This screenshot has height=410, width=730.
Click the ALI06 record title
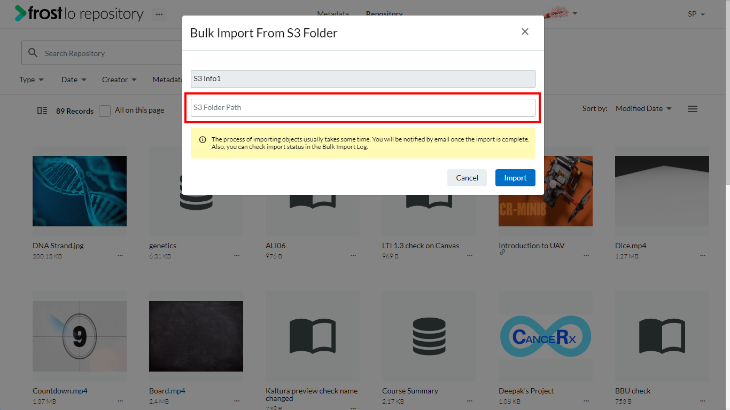pos(276,246)
